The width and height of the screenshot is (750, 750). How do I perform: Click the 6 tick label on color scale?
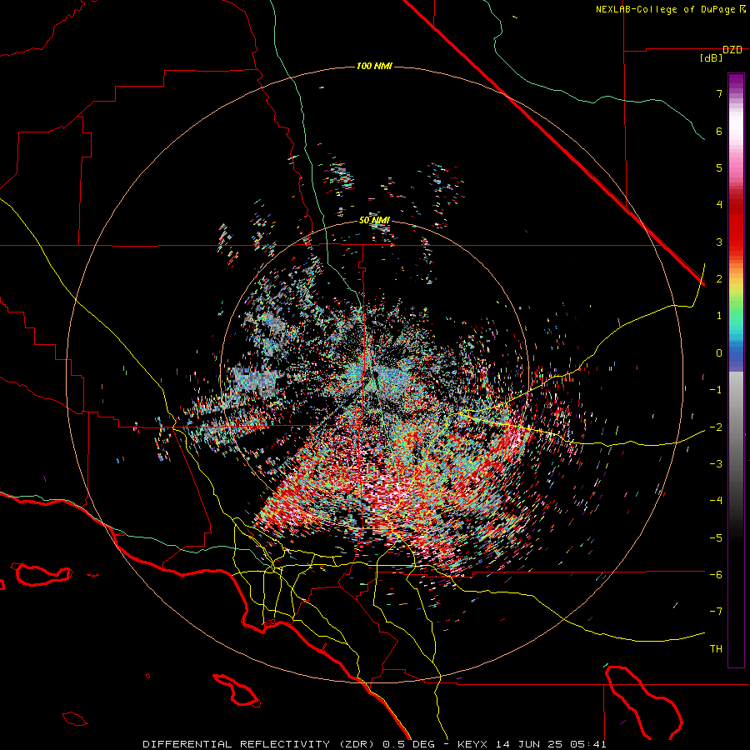pos(719,131)
